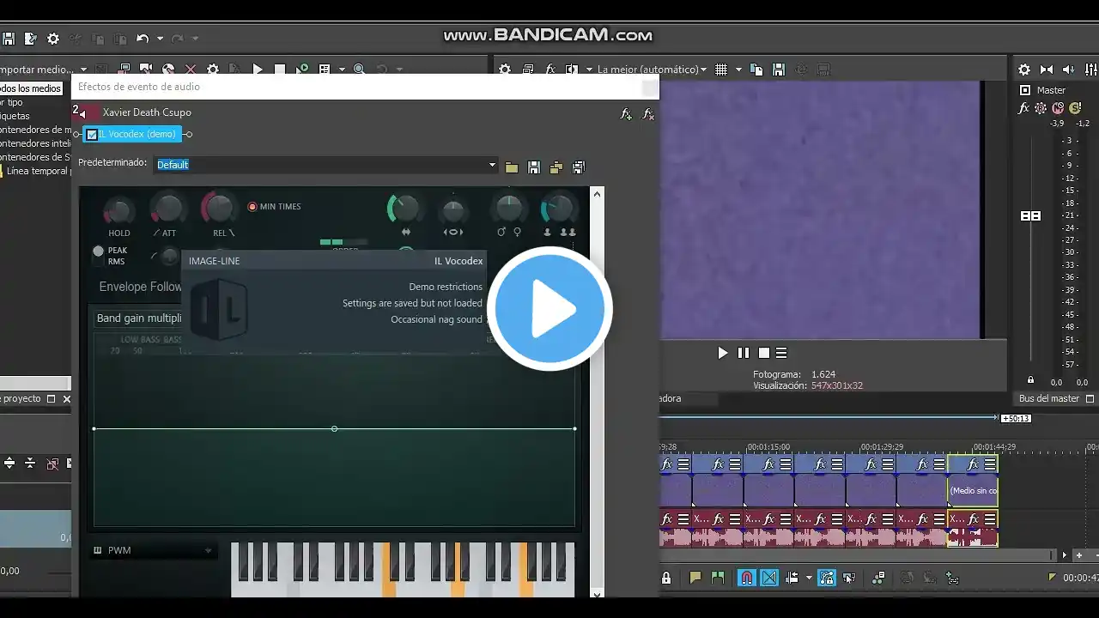Open the preview transport menu icon
Viewport: 1099px width, 618px height.
(781, 353)
